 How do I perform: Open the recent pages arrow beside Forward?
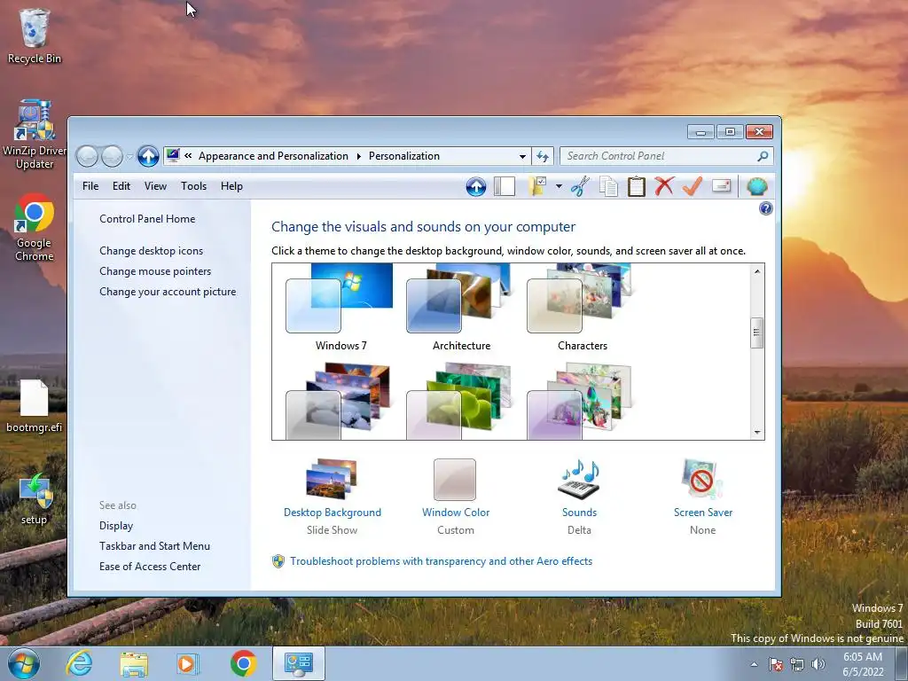tap(129, 156)
